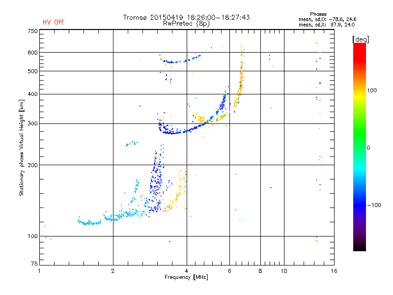
Task: Click the '[deg]' colorbar unit label
Action: click(x=361, y=39)
